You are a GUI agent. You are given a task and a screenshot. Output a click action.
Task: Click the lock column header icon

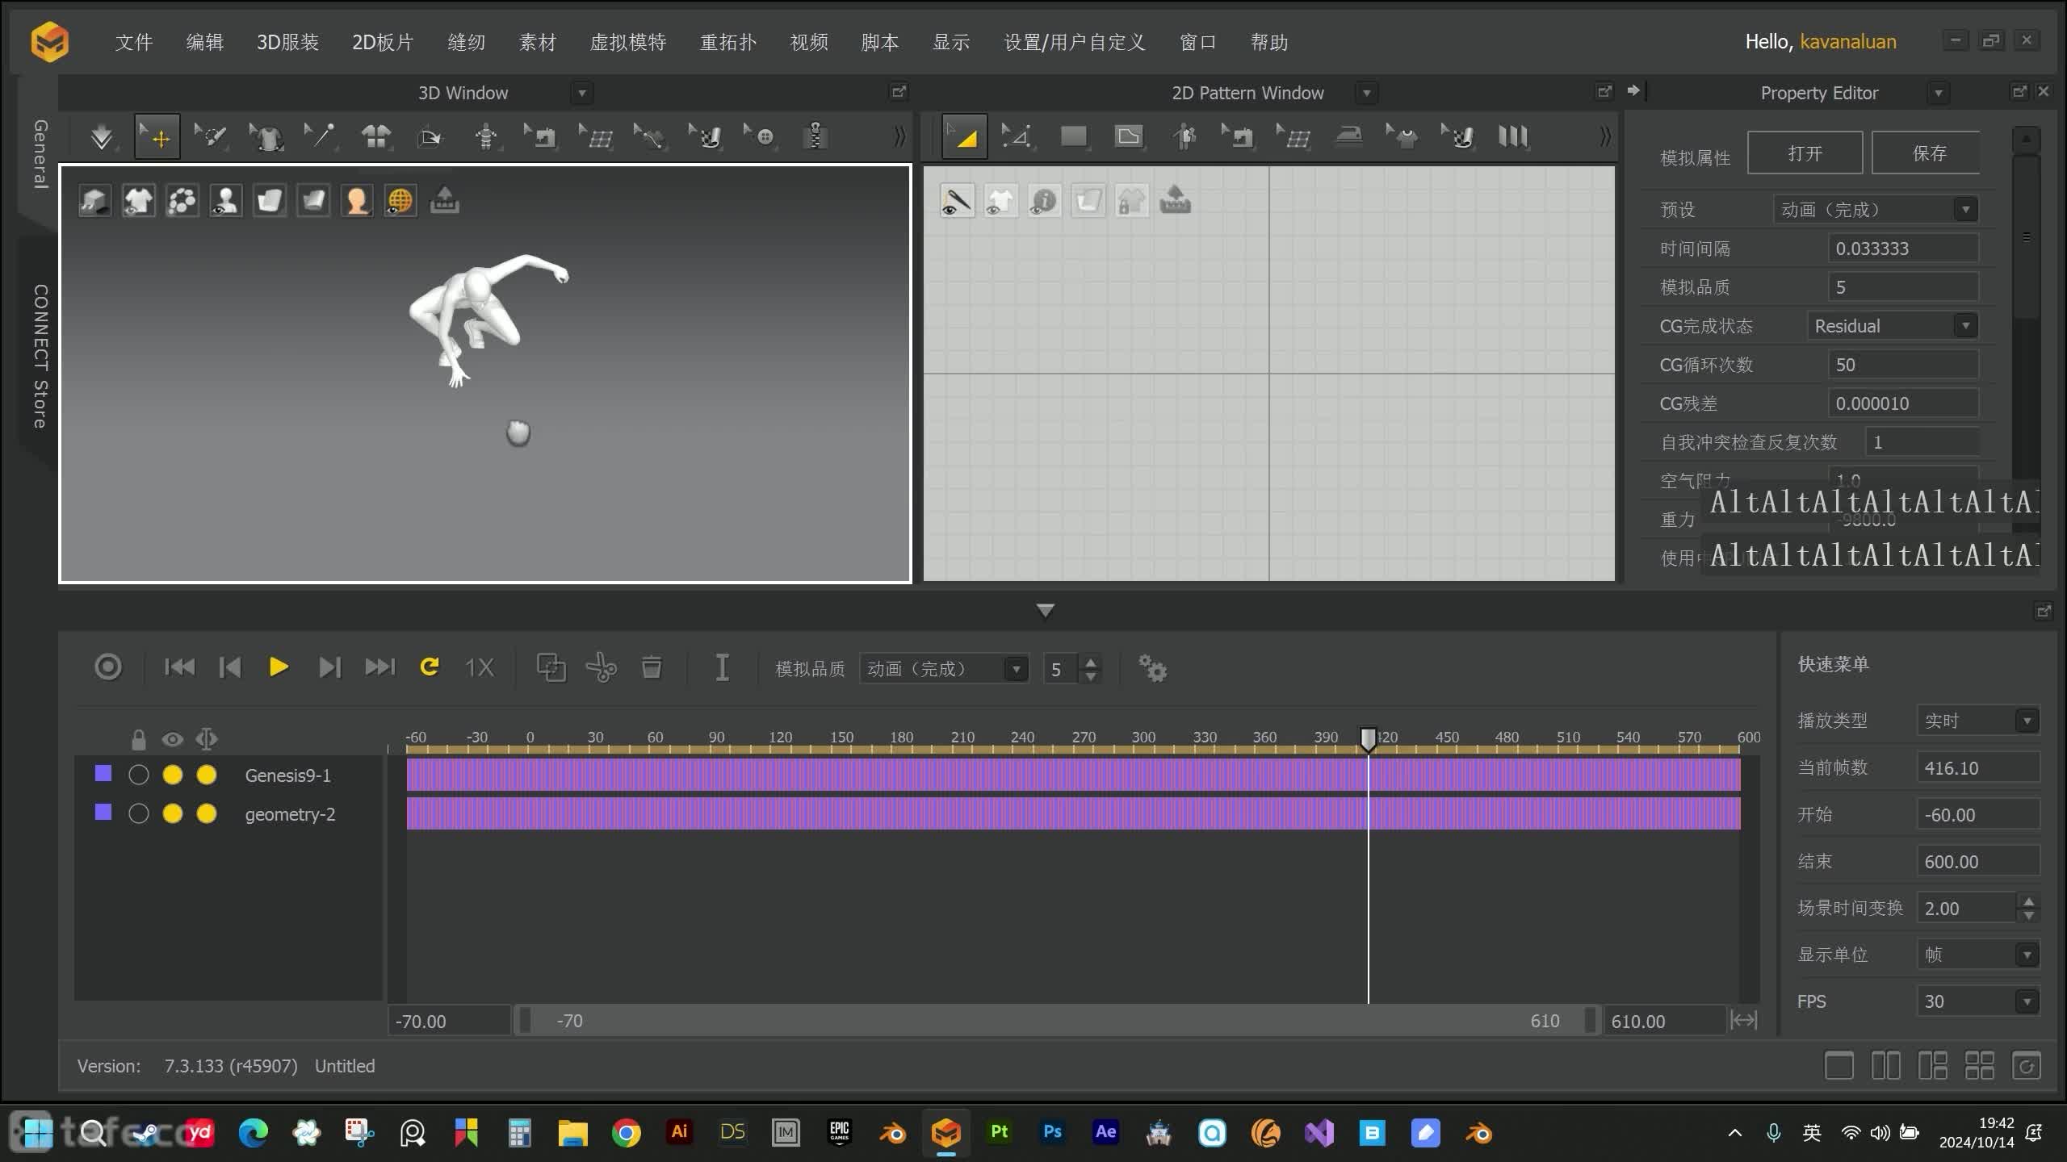pyautogui.click(x=139, y=739)
